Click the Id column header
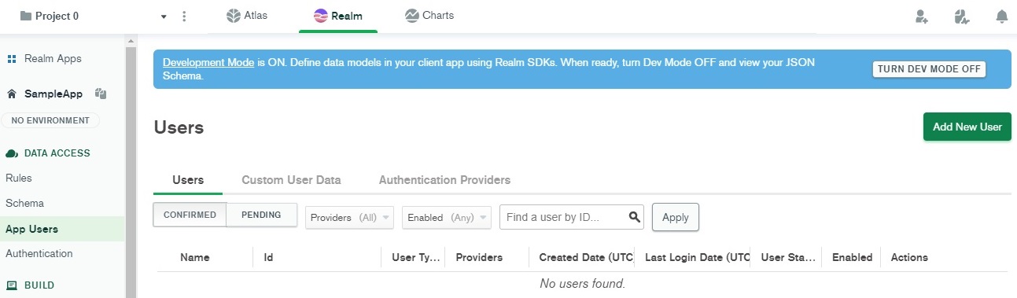 coord(268,257)
